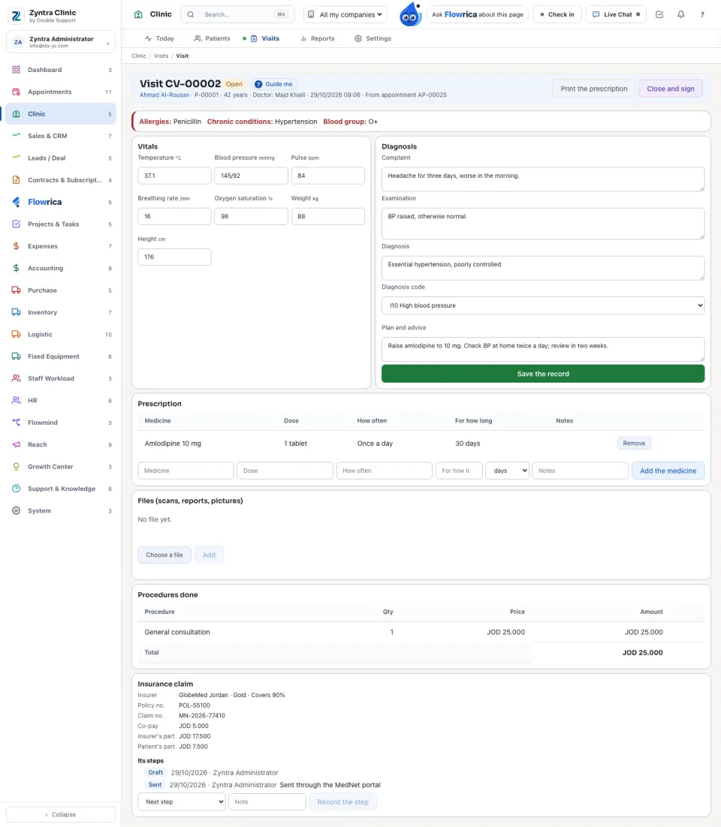
Task: Save the record
Action: (542, 374)
